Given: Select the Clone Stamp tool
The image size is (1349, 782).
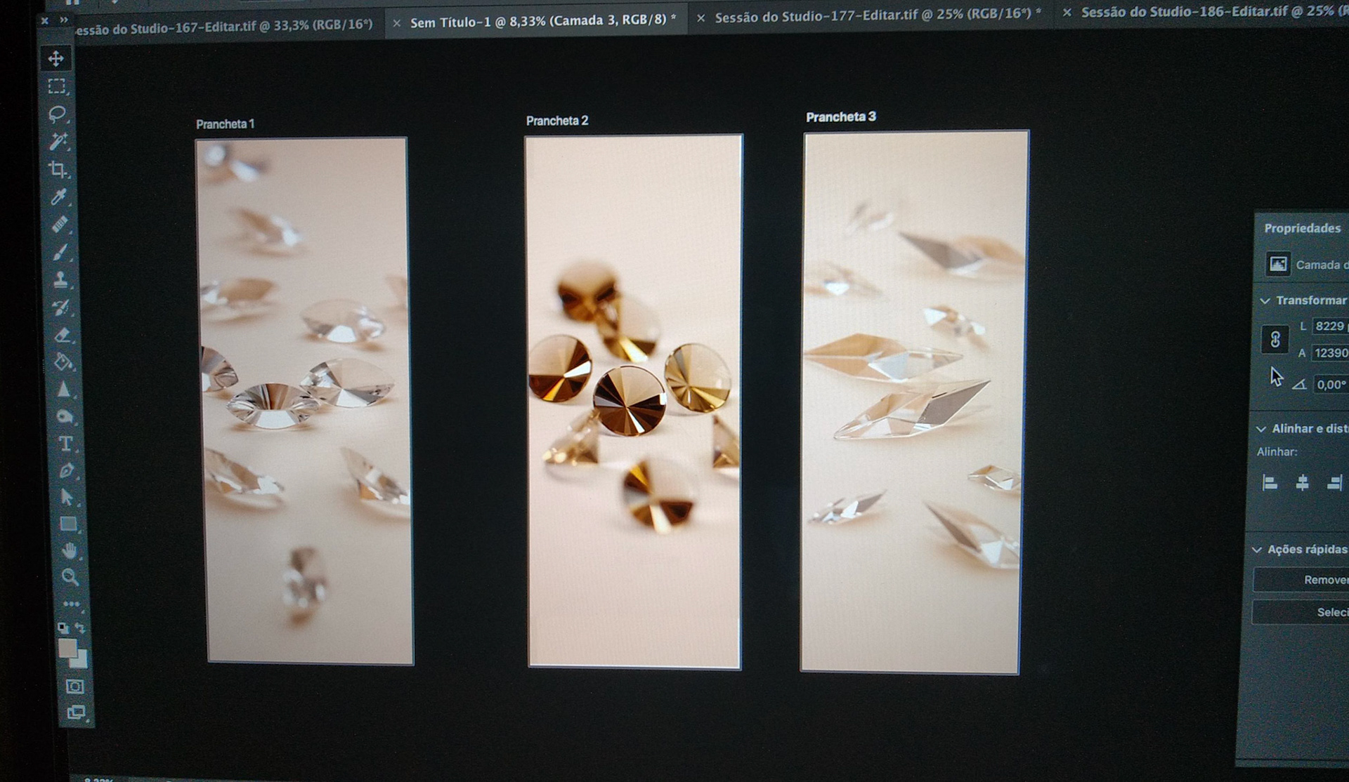Looking at the screenshot, I should tap(61, 279).
